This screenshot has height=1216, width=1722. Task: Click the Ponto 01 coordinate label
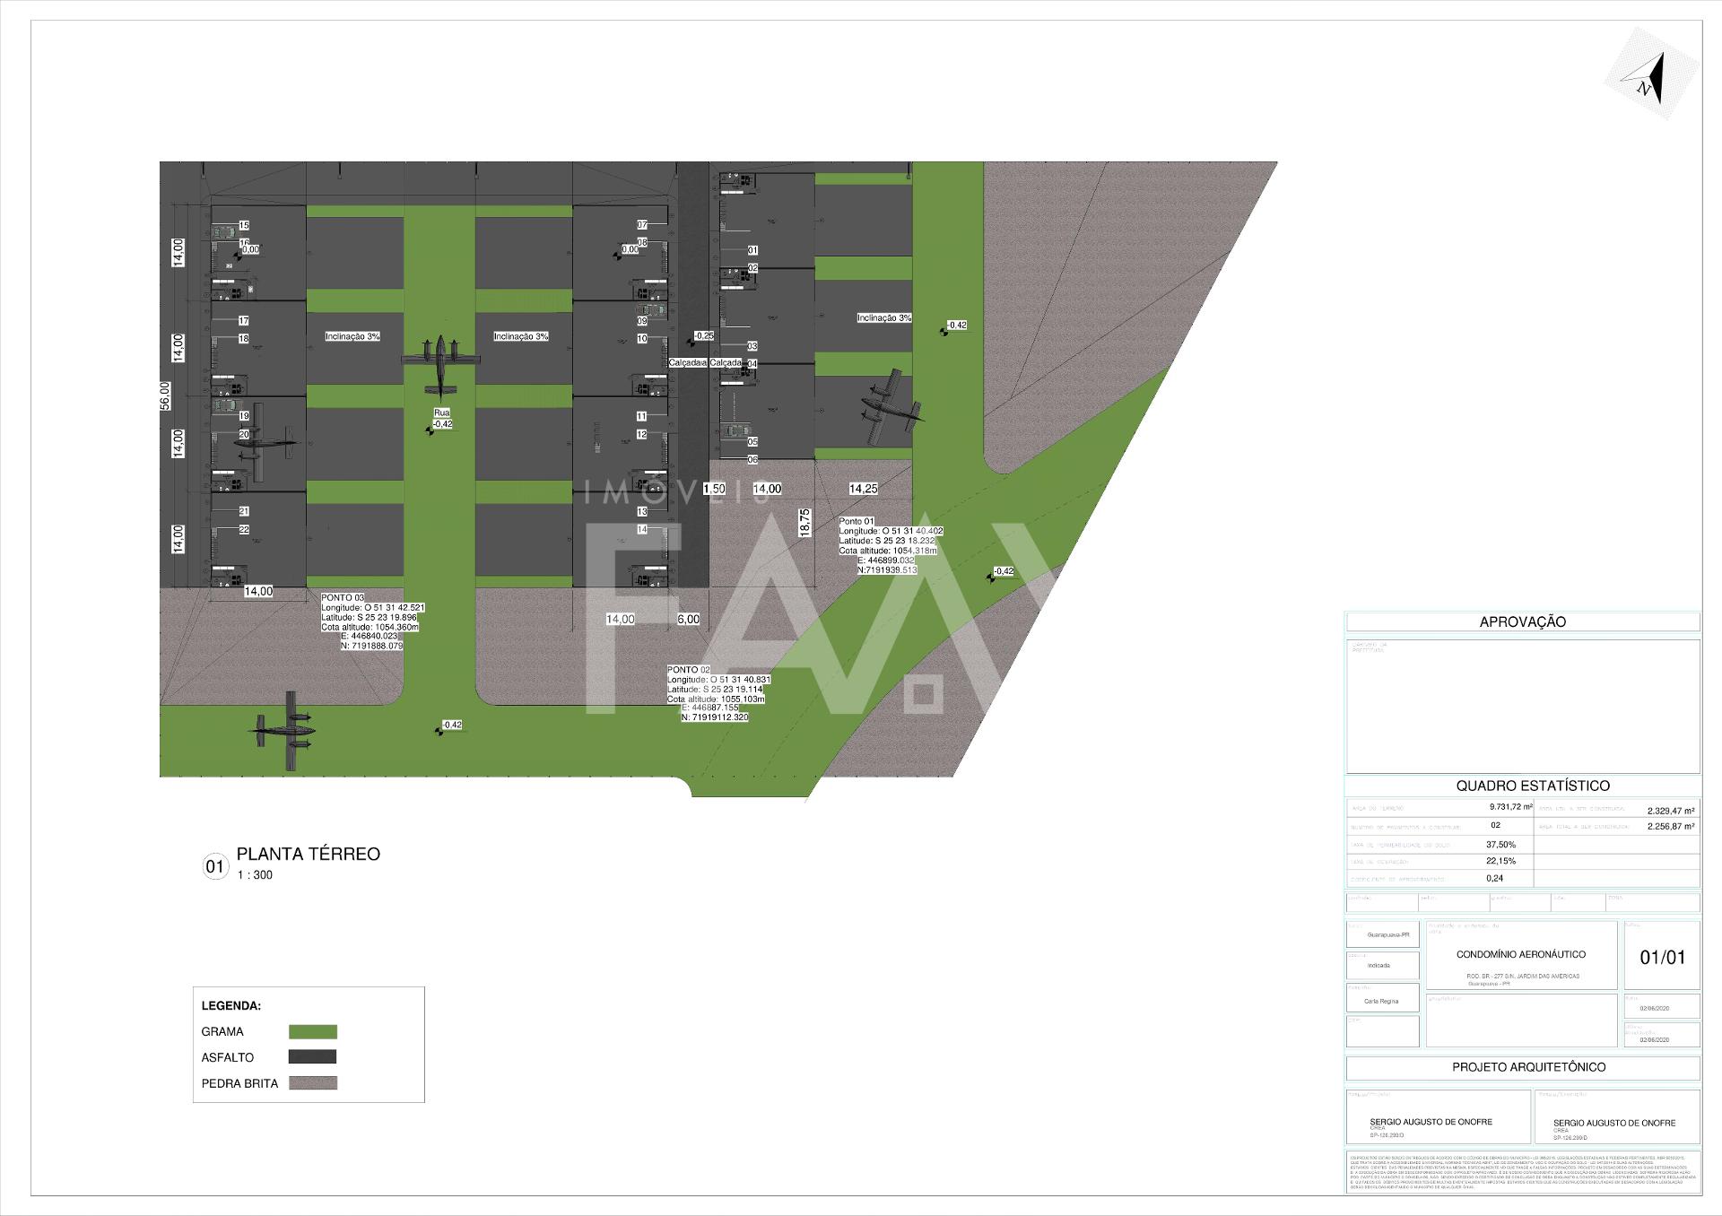[857, 521]
